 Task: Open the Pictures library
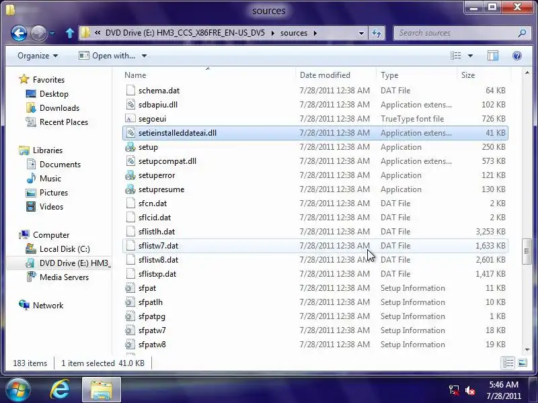[x=54, y=193]
